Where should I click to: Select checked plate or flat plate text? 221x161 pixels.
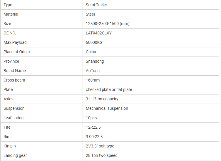click(109, 89)
